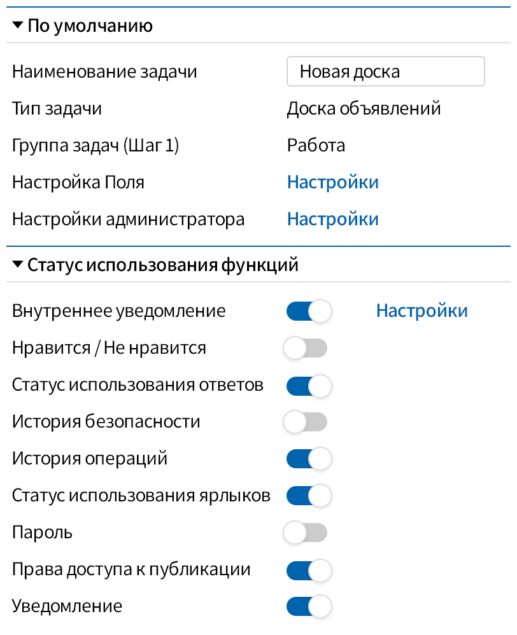Disable the "История операций" toggle
Image resolution: width=517 pixels, height=635 pixels.
pyautogui.click(x=309, y=459)
